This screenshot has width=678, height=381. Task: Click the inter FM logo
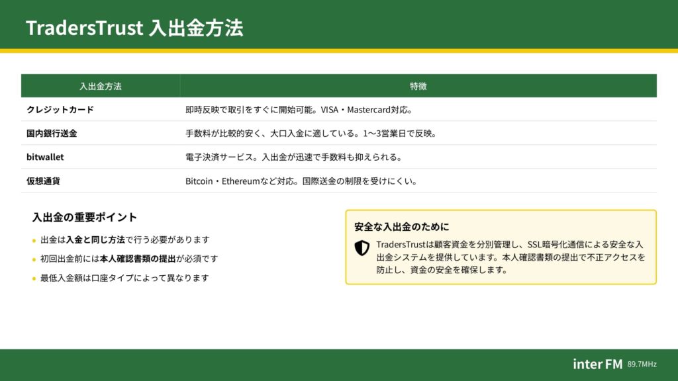597,364
